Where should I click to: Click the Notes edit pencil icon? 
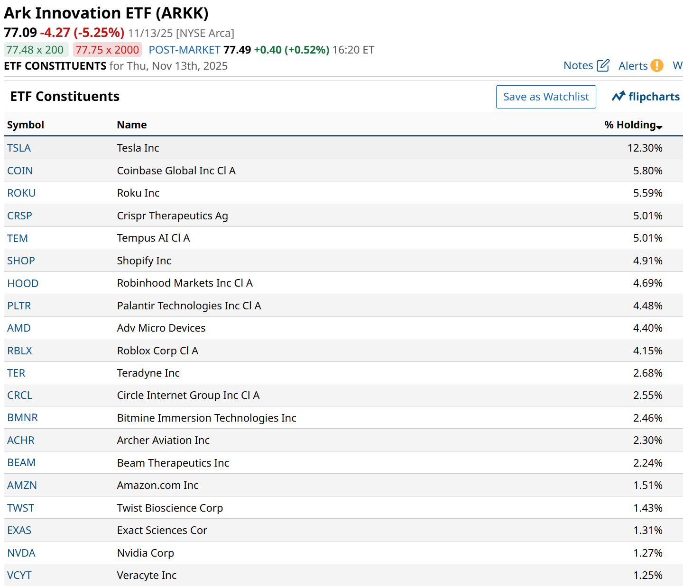tap(603, 65)
